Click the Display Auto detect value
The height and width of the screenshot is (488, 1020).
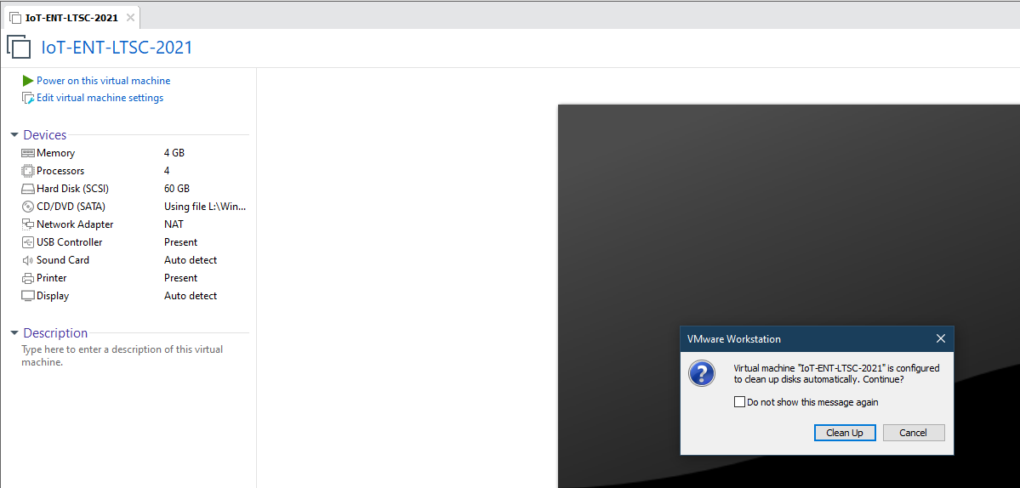pyautogui.click(x=191, y=296)
